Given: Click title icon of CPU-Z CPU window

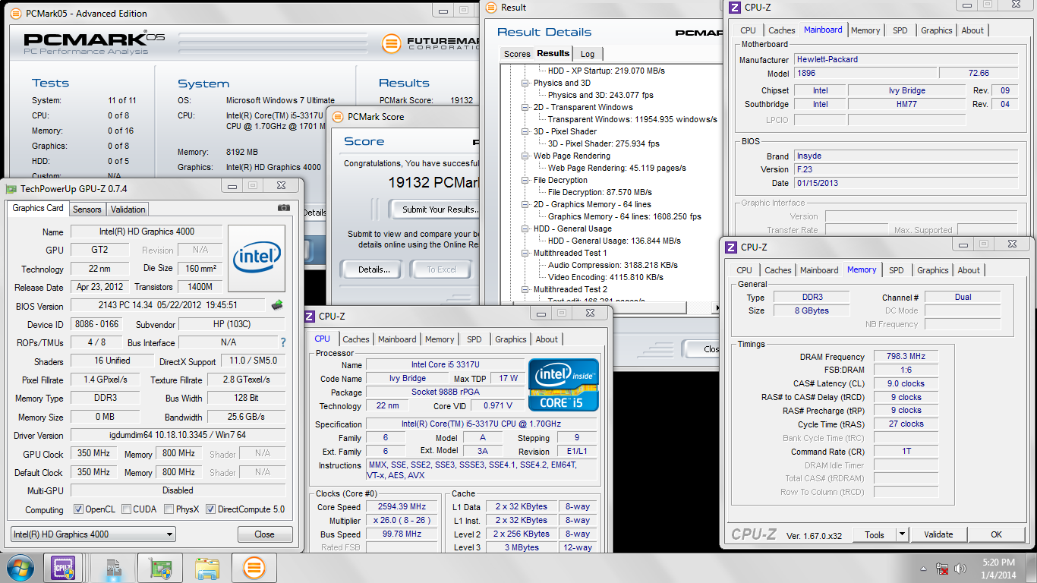Looking at the screenshot, I should click(310, 317).
